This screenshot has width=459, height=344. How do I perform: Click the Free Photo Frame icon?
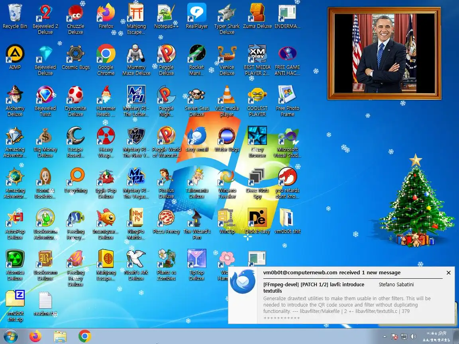[287, 101]
